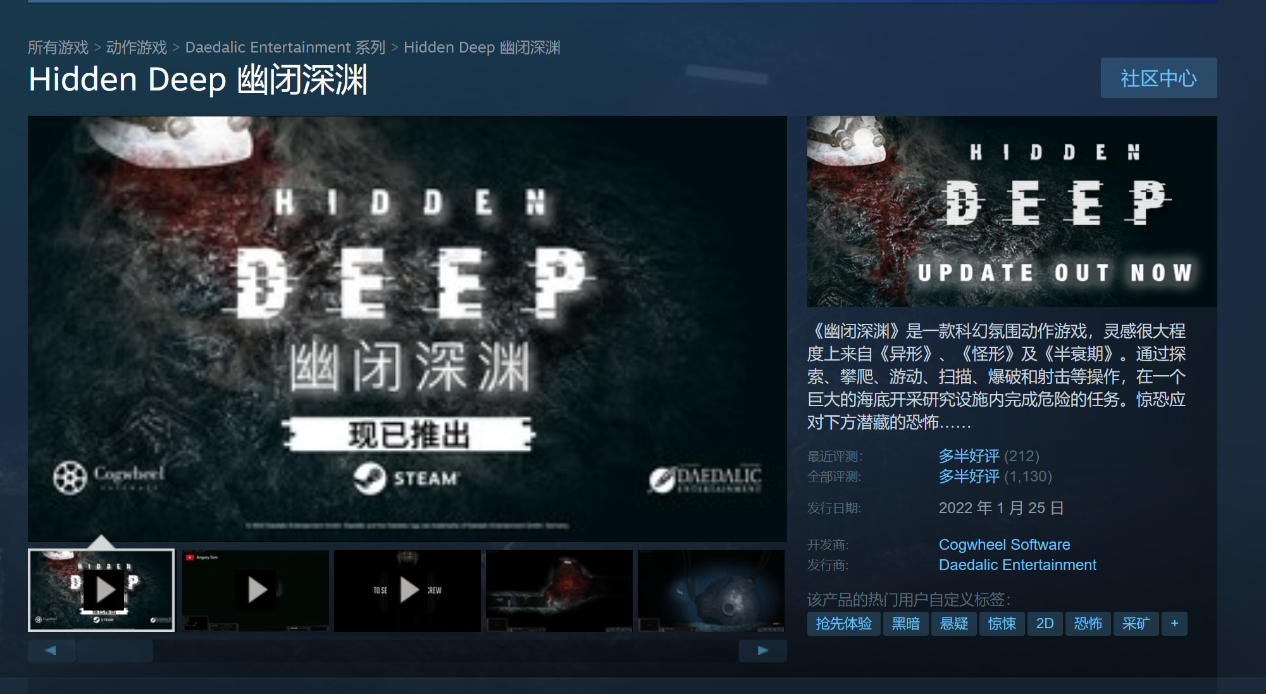Select the 采矿 tag

coord(1136,624)
